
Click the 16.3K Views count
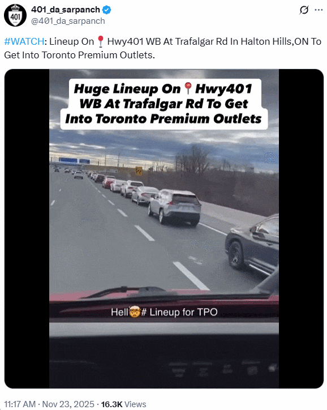coord(123,404)
